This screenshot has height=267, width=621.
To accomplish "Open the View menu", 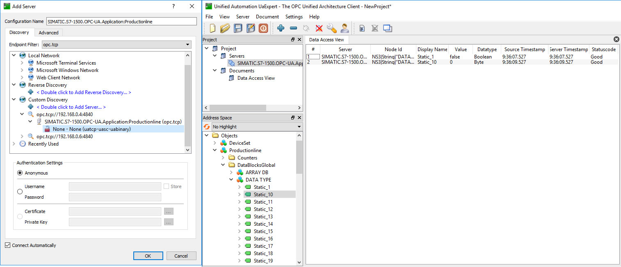I will tap(224, 17).
